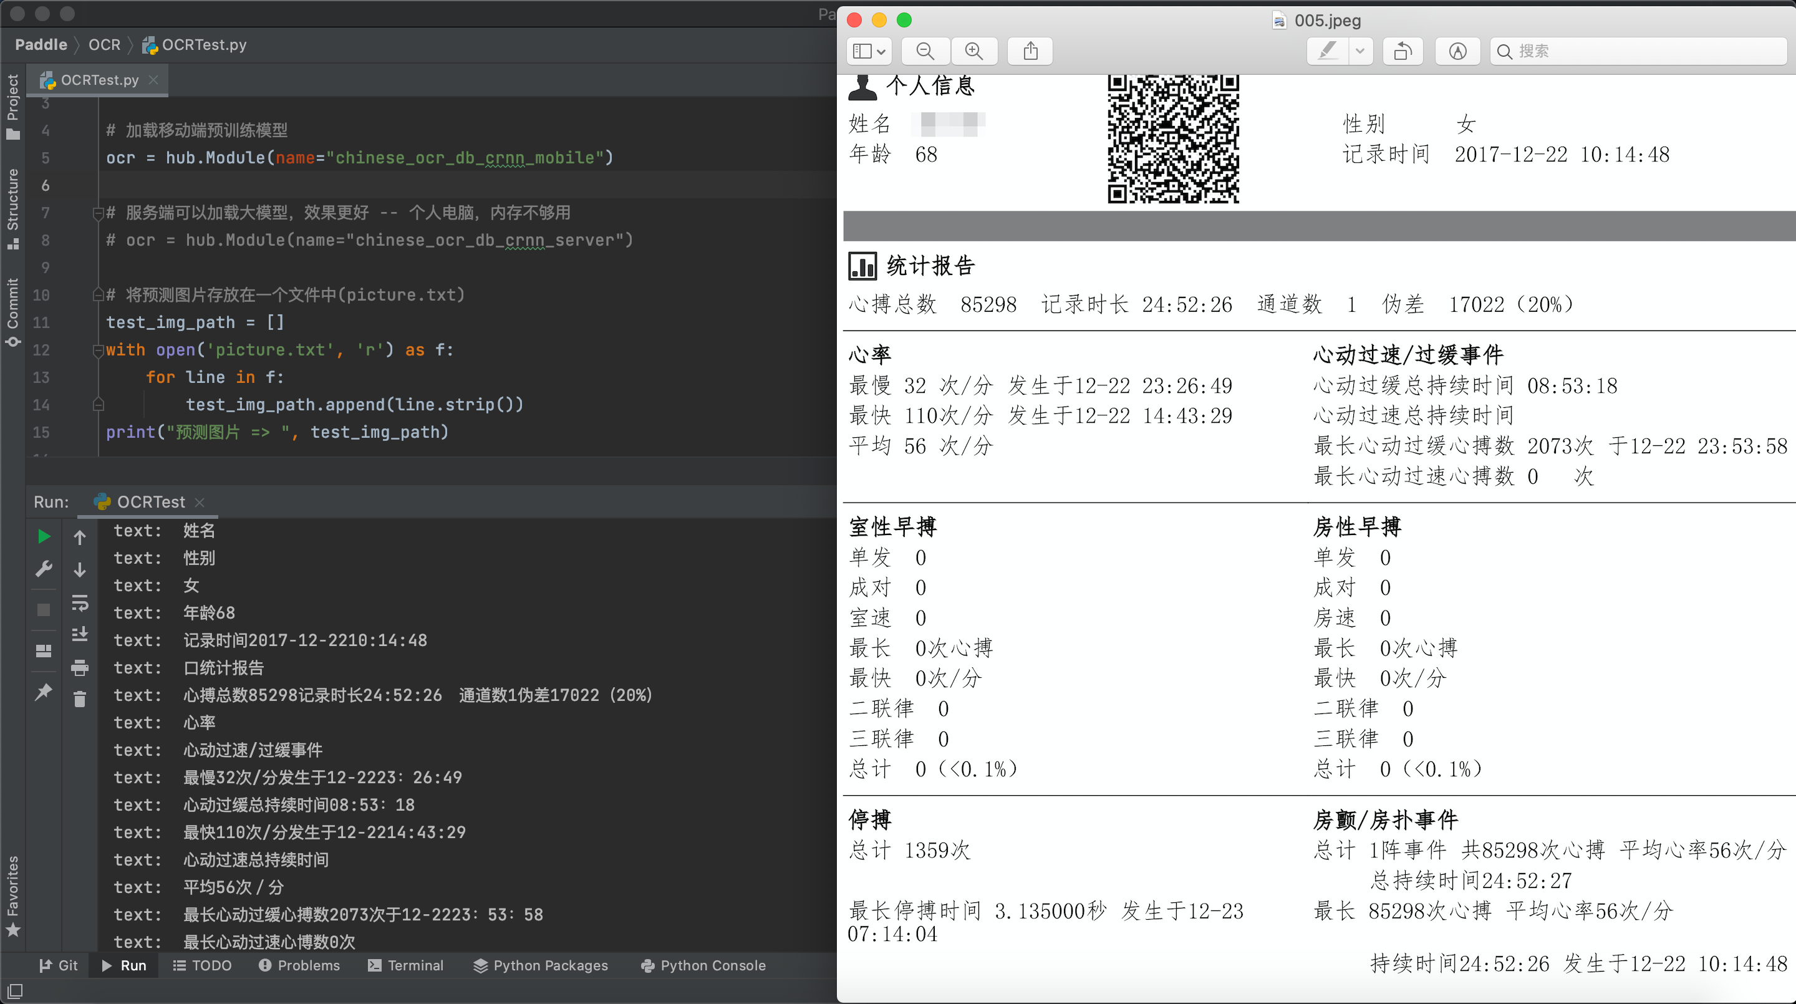Click '2017-12-22 10:14:48' record time in Preview
Image resolution: width=1796 pixels, height=1004 pixels.
[x=1562, y=155]
